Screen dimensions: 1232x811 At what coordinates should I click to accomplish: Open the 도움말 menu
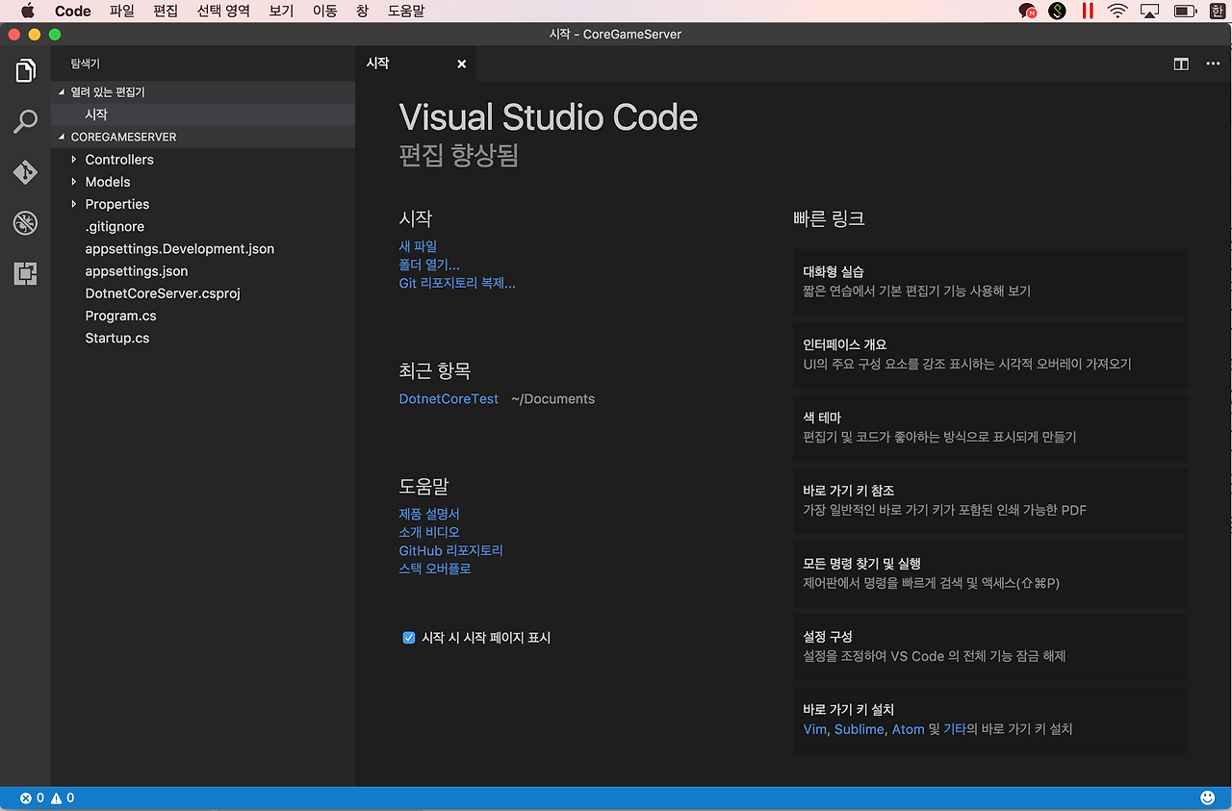pyautogui.click(x=405, y=11)
